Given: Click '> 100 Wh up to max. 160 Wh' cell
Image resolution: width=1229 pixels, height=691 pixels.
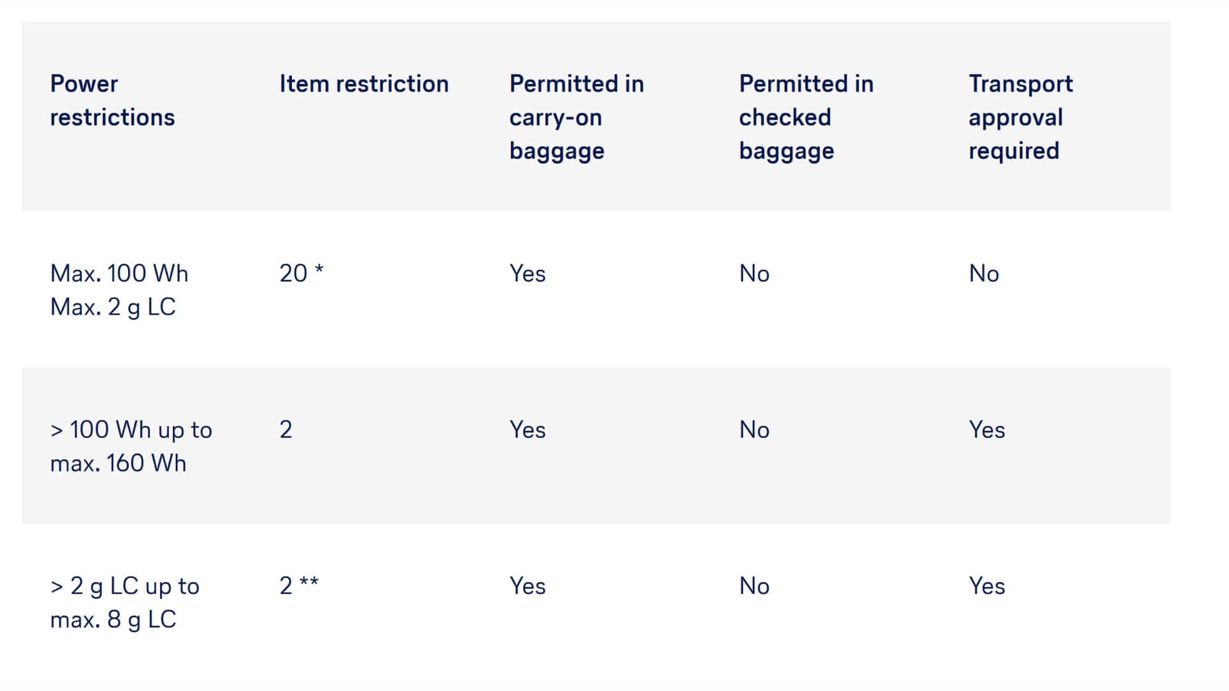Looking at the screenshot, I should (x=131, y=446).
